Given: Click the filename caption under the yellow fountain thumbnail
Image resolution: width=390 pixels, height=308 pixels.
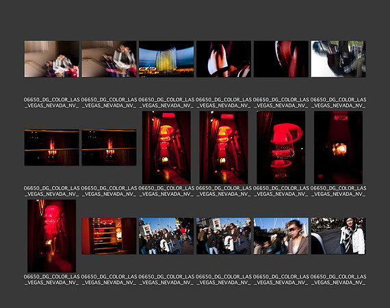Looking at the screenshot, I should pos(166,103).
